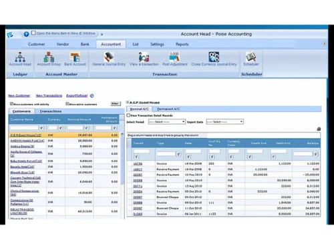Open customer A.G.P.Guest House link
The height and width of the screenshot is (250, 334).
[x=25, y=135]
